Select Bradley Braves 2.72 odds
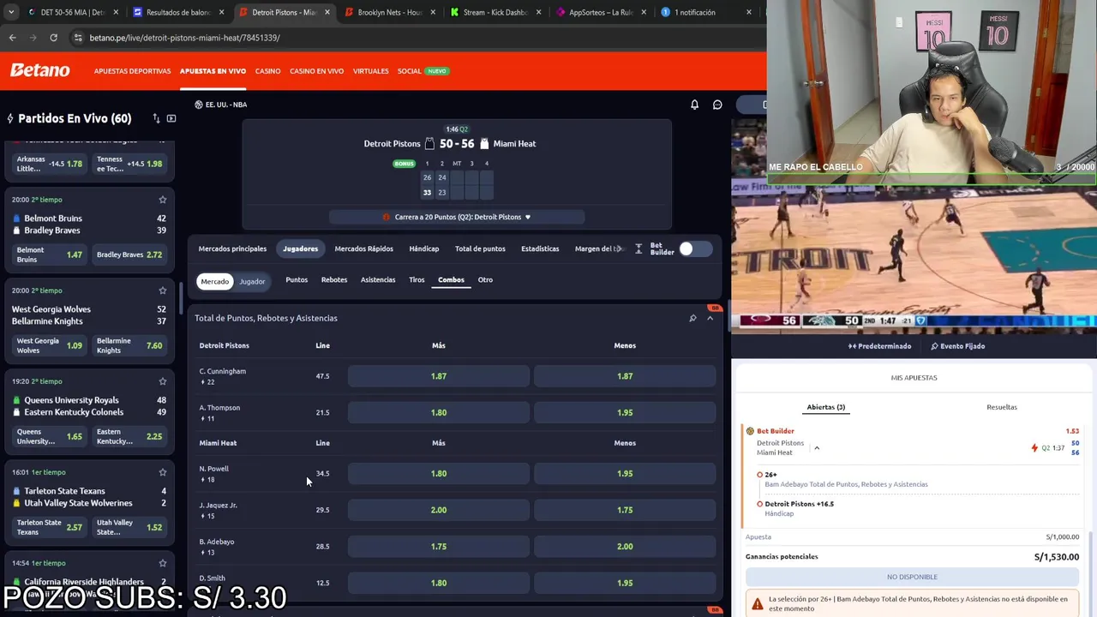 (x=129, y=255)
